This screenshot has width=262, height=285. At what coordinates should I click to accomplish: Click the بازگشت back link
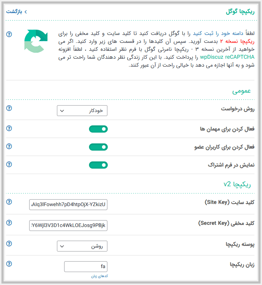(17, 12)
